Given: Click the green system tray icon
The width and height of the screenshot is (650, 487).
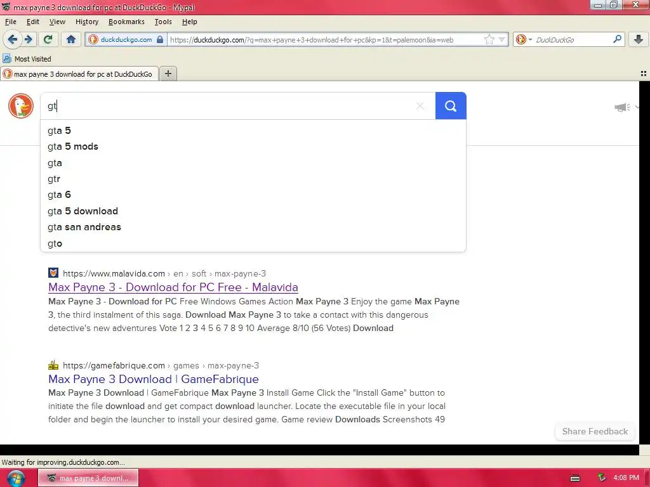Looking at the screenshot, I should coord(602,477).
